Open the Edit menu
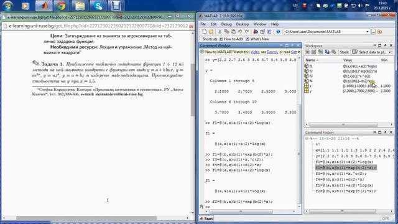The image size is (398, 224). click(213, 24)
